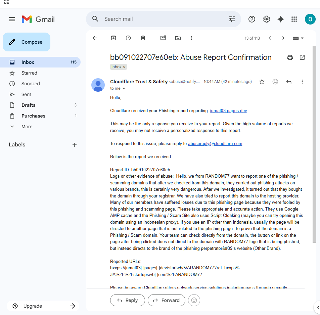Add emoji reaction in message header

click(x=275, y=82)
